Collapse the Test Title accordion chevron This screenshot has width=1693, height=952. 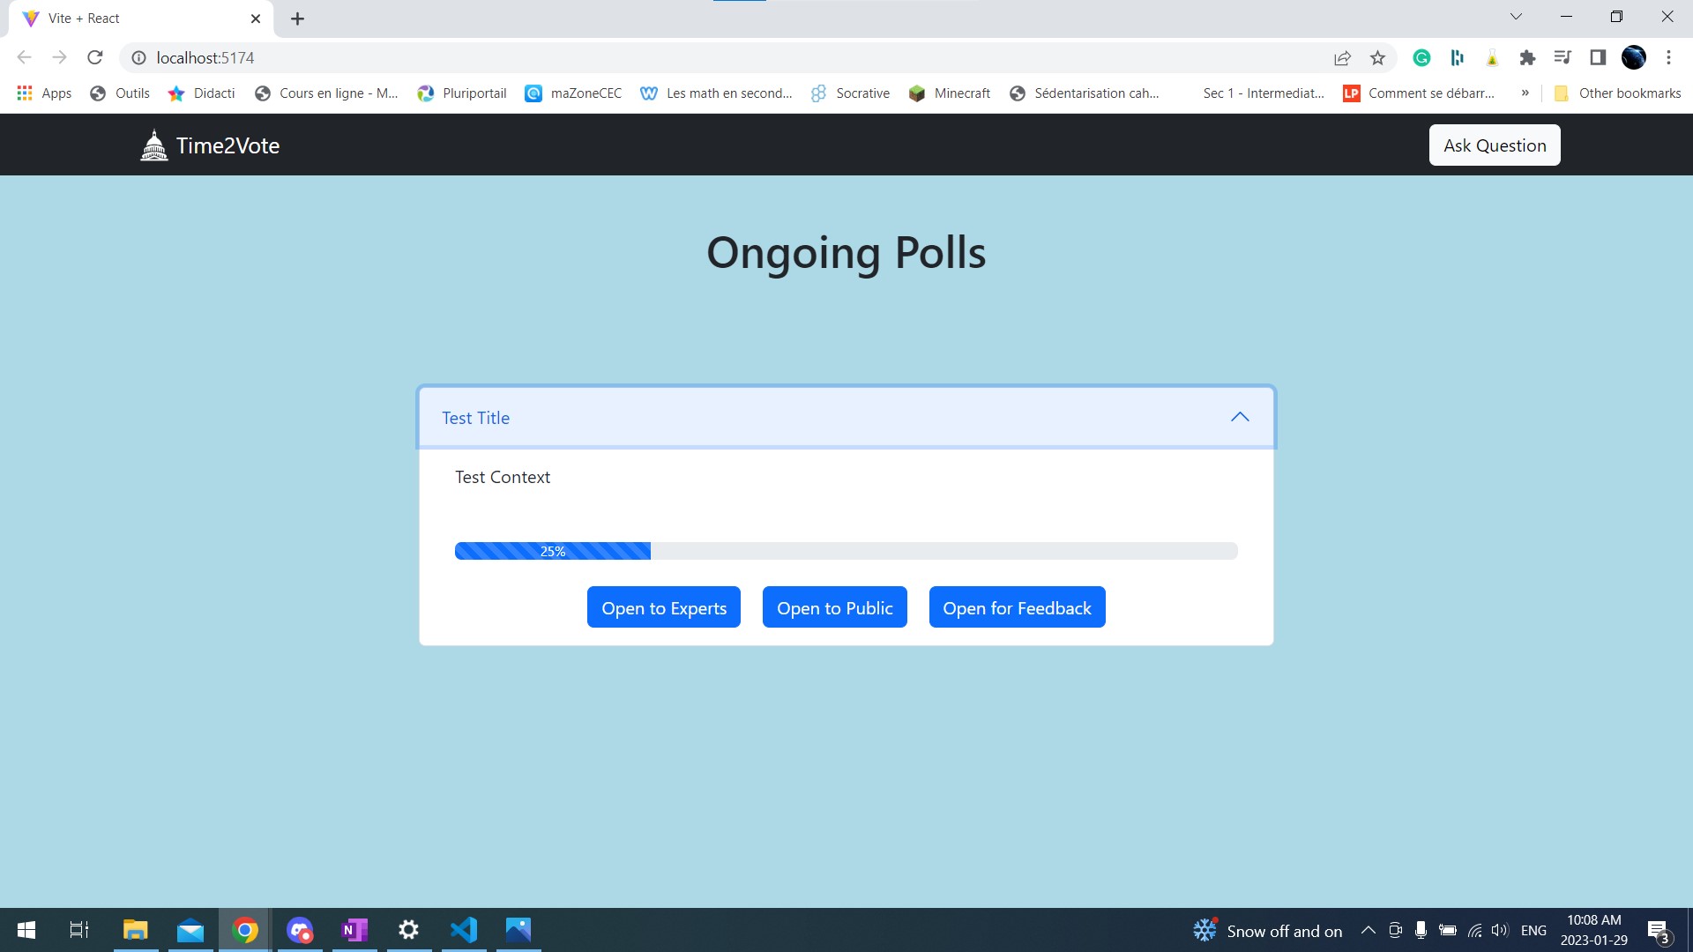click(1240, 417)
